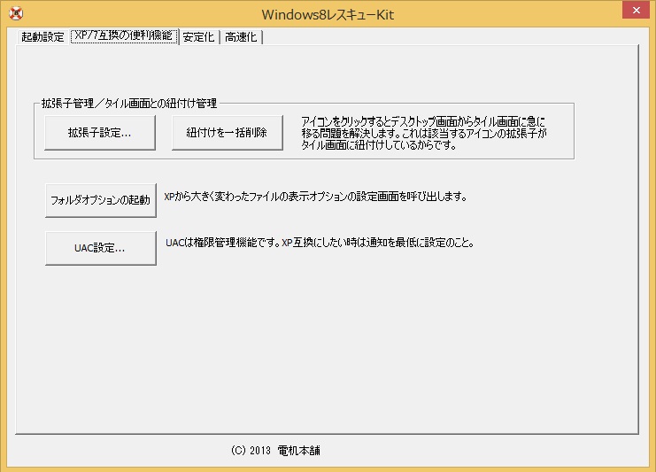The width and height of the screenshot is (656, 472).
Task: Click blank tab strip area right of 高速化
Action: pos(443,37)
